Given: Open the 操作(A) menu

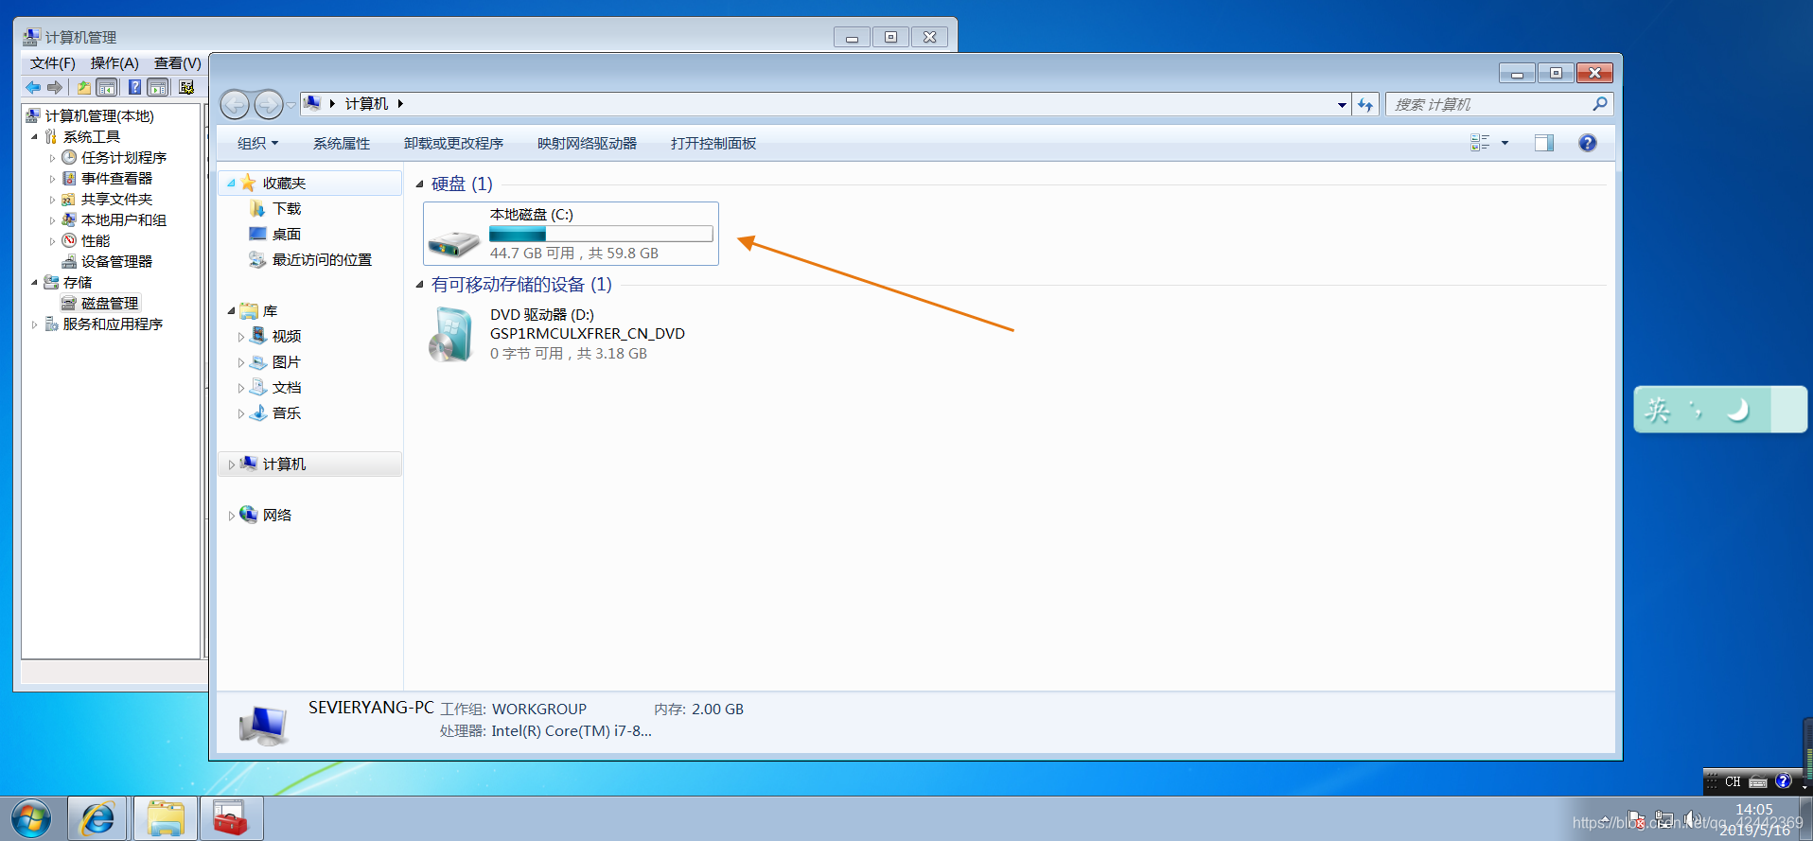Looking at the screenshot, I should 114,63.
